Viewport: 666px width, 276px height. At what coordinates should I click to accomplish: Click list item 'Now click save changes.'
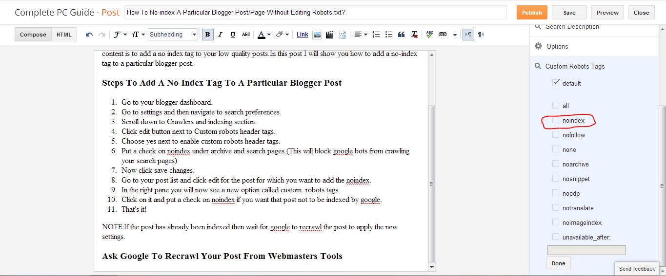point(158,170)
